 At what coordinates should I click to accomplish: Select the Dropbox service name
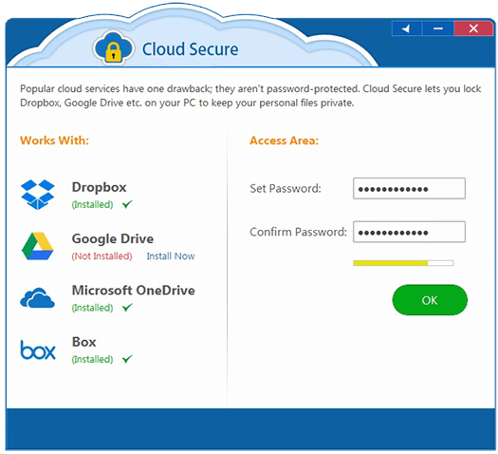[x=99, y=187]
